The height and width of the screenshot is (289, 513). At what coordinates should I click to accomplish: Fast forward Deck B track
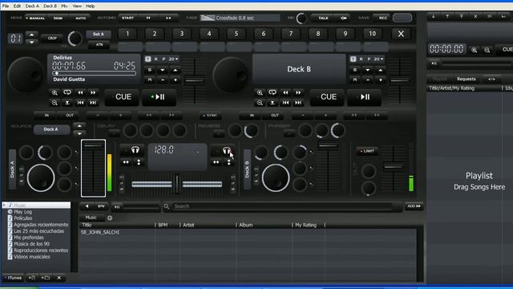pos(298,93)
